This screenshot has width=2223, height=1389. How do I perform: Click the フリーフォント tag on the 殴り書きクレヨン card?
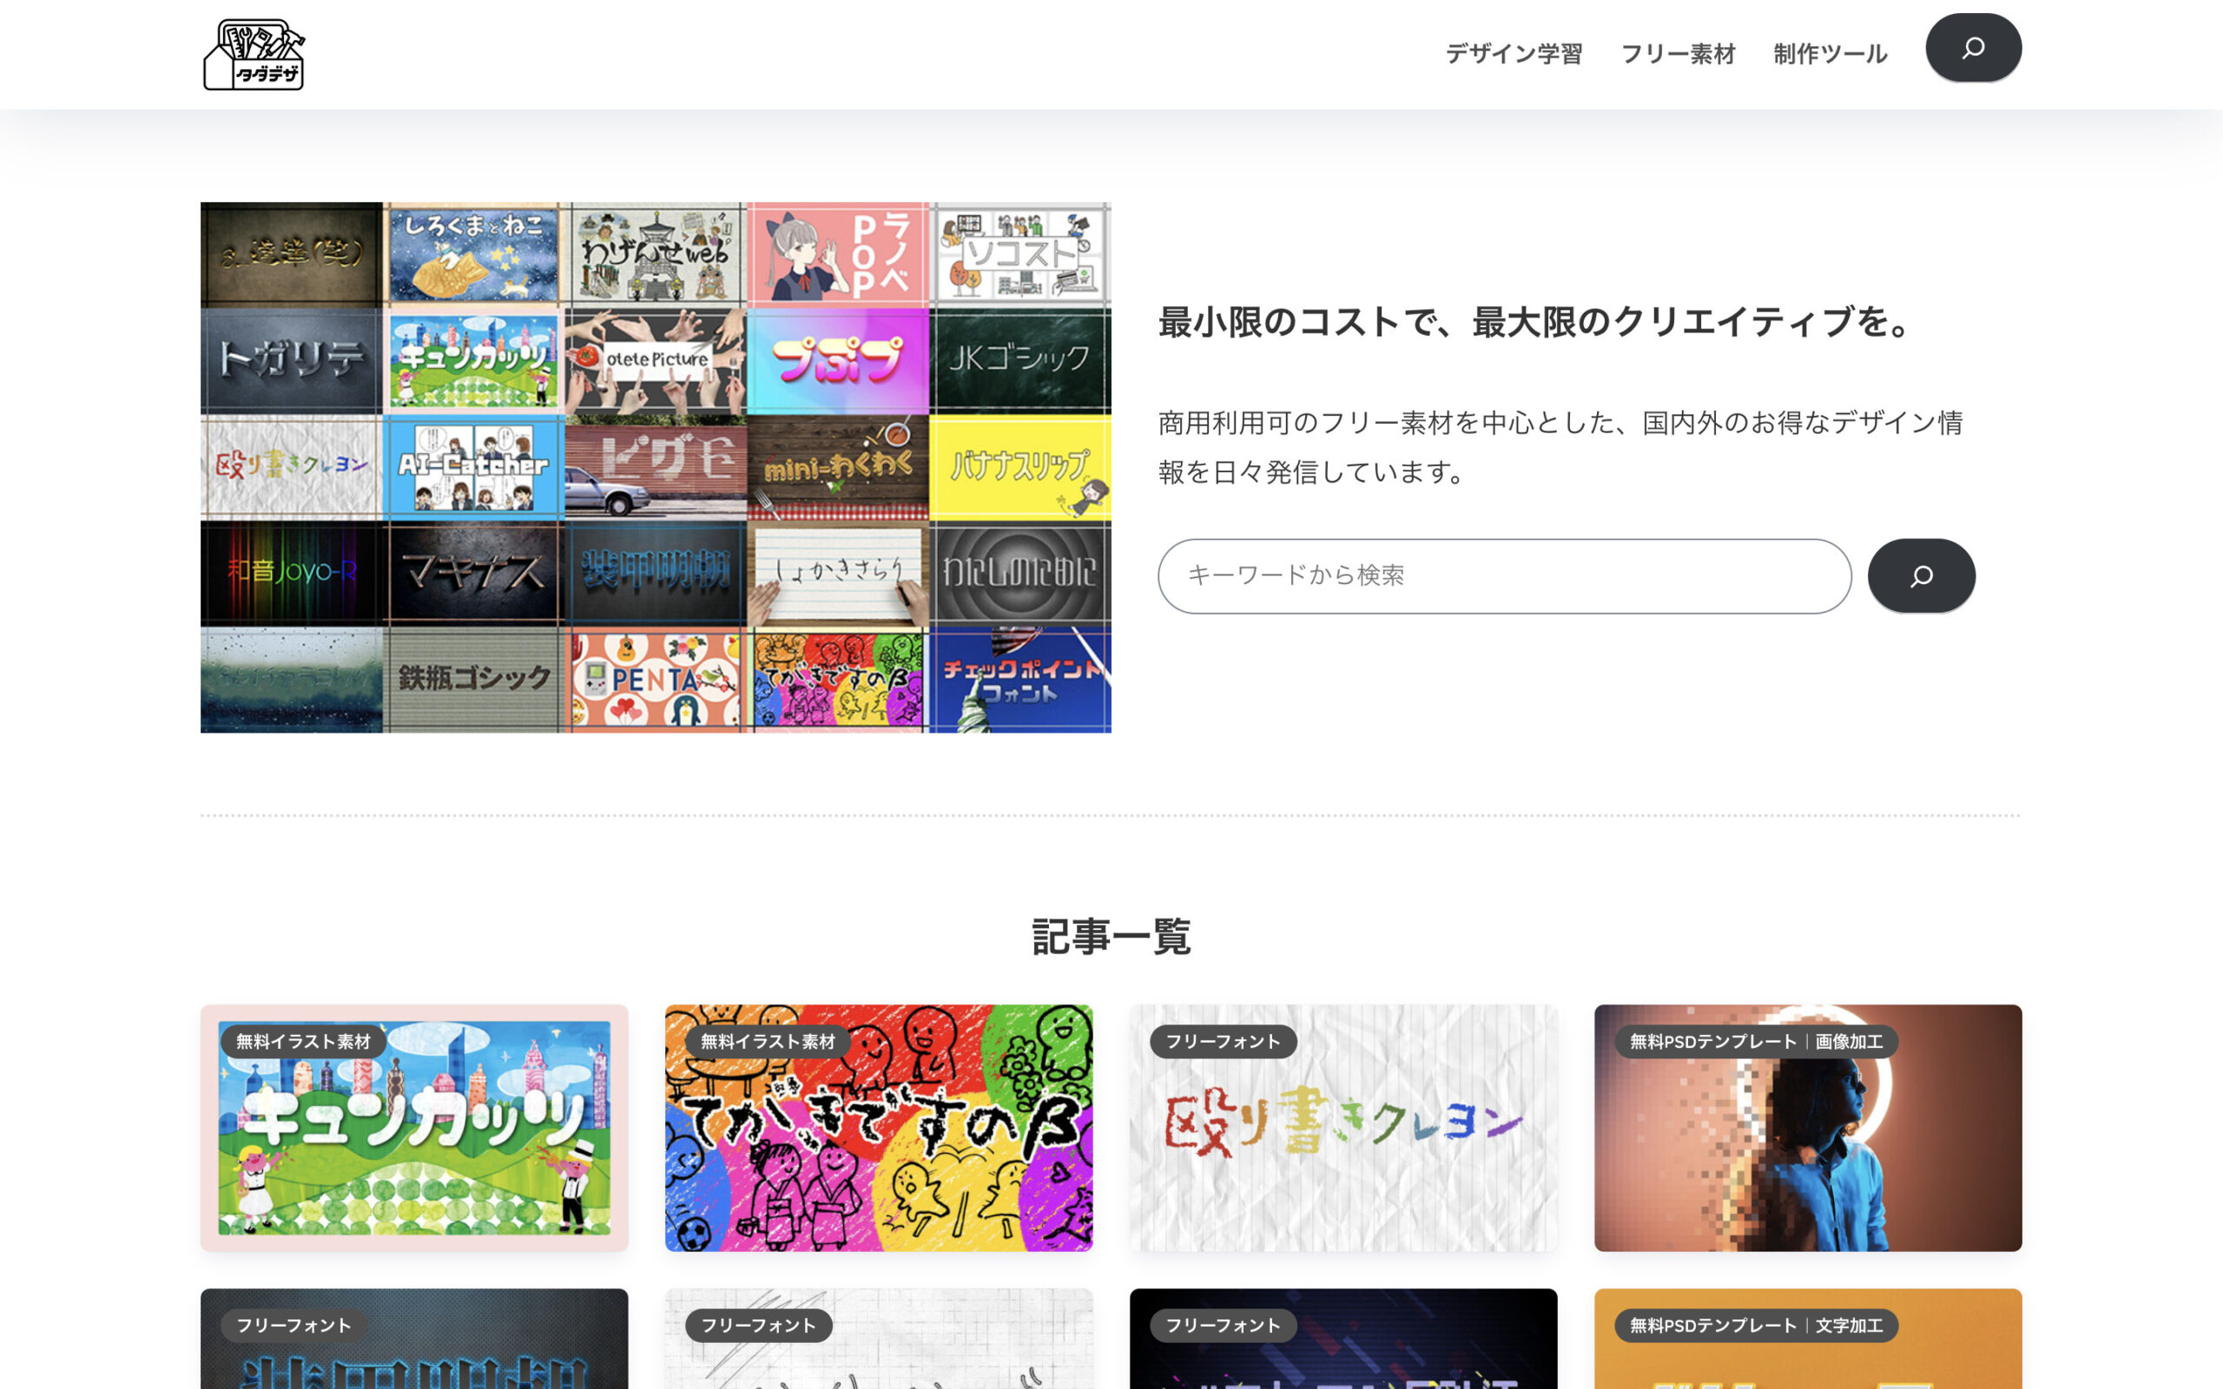coord(1223,1041)
